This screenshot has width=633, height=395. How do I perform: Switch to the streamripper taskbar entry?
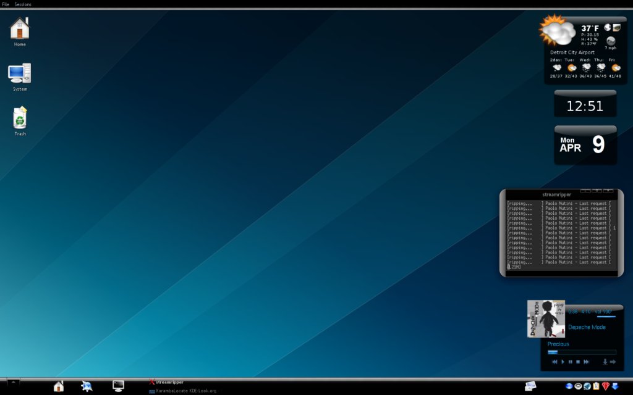coord(166,382)
